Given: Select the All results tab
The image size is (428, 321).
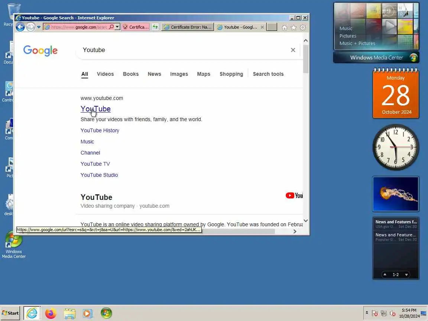Looking at the screenshot, I should (85, 74).
